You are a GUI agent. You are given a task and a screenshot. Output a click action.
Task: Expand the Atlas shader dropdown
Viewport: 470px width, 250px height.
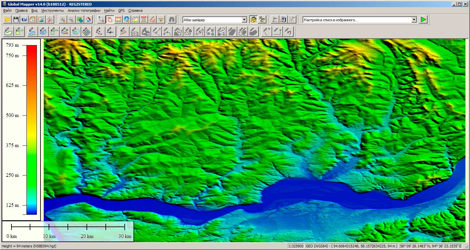point(244,20)
